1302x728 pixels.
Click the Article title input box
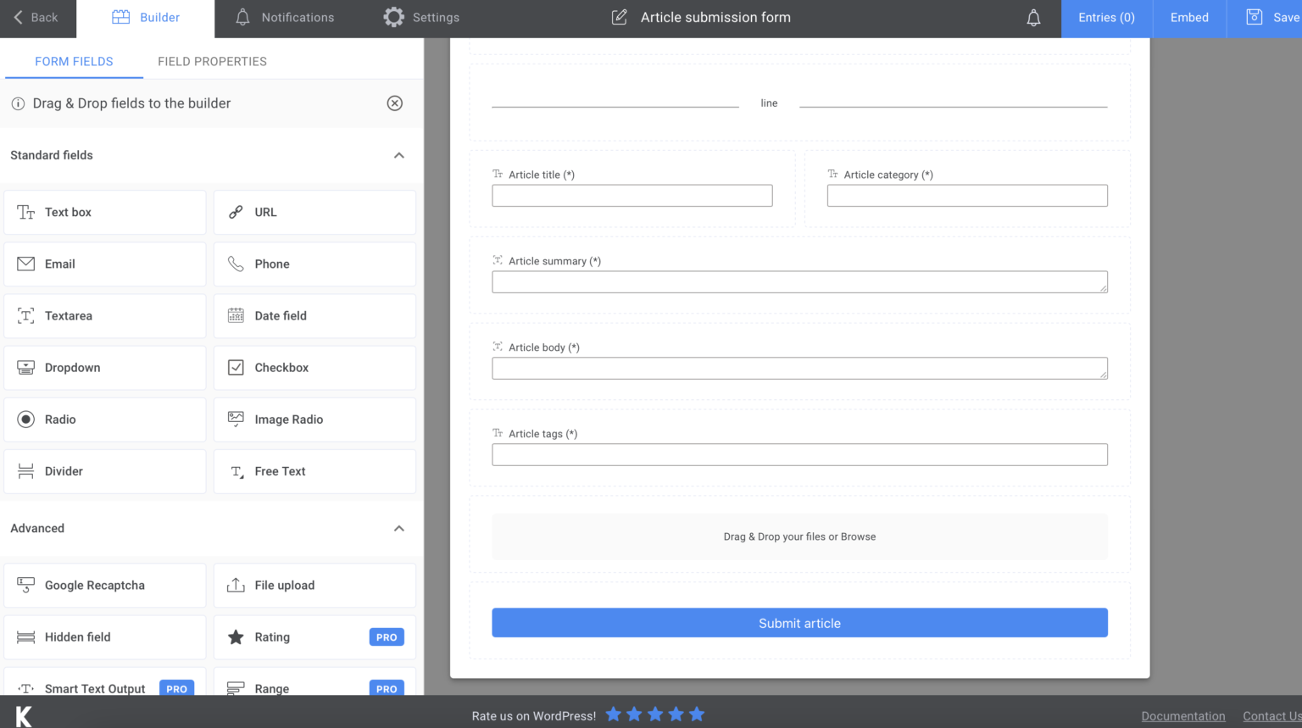pyautogui.click(x=632, y=195)
